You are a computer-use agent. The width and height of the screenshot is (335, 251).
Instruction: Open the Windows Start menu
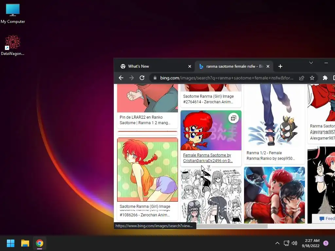(x=10, y=243)
